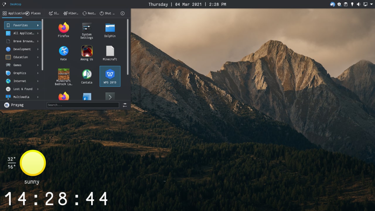Viewport: 375px width, 211px height.
Task: Click the 14:28:44 desktop clock widget
Action: (x=56, y=199)
